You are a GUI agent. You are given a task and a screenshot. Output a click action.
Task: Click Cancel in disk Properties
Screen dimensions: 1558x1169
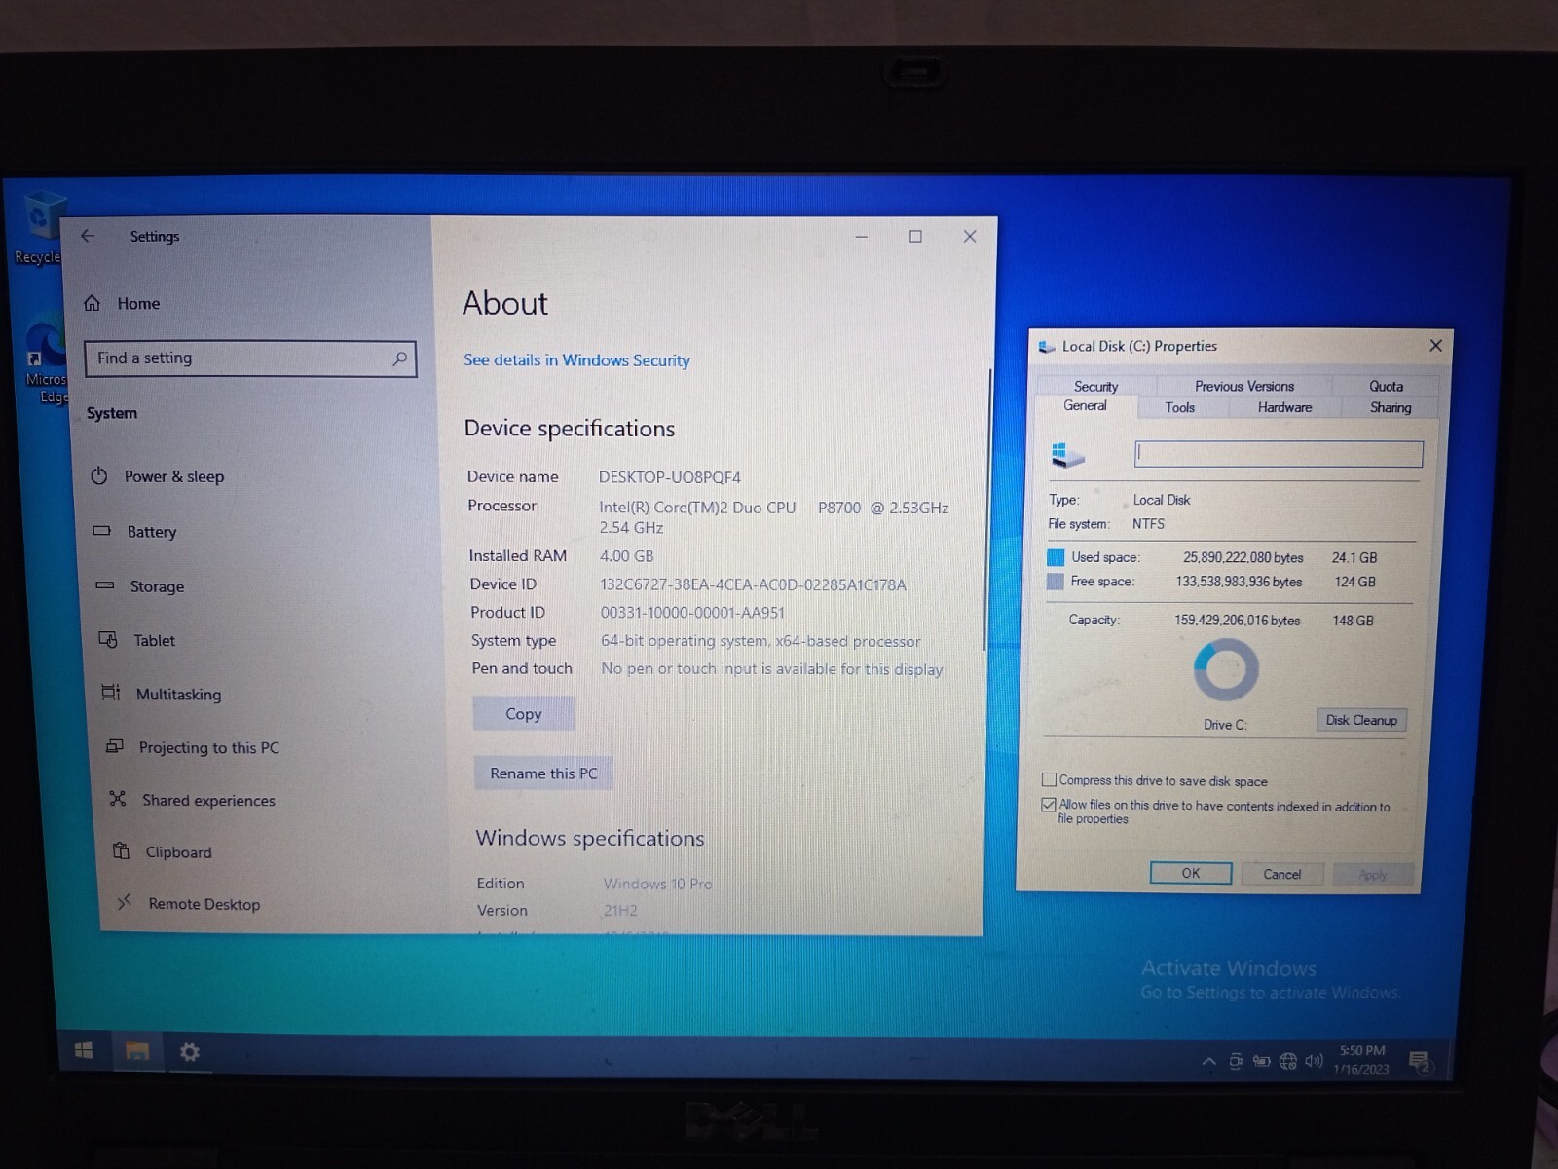1281,874
